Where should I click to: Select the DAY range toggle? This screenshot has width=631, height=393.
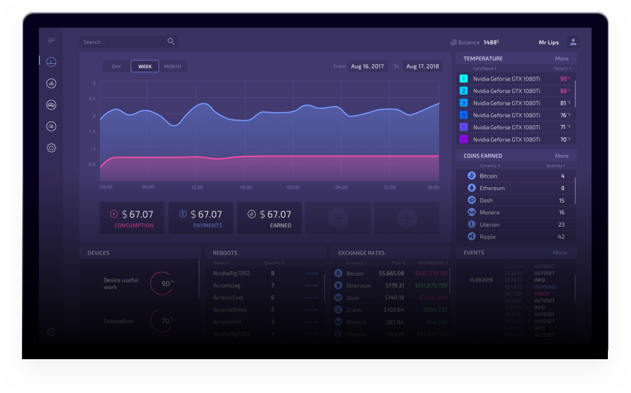coord(116,67)
